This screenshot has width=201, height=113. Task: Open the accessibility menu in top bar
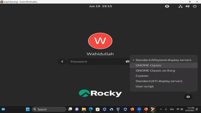click(167, 6)
